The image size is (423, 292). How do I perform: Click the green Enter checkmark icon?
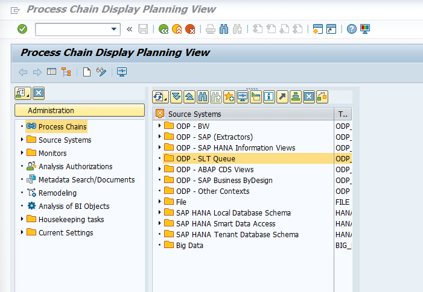click(x=22, y=29)
